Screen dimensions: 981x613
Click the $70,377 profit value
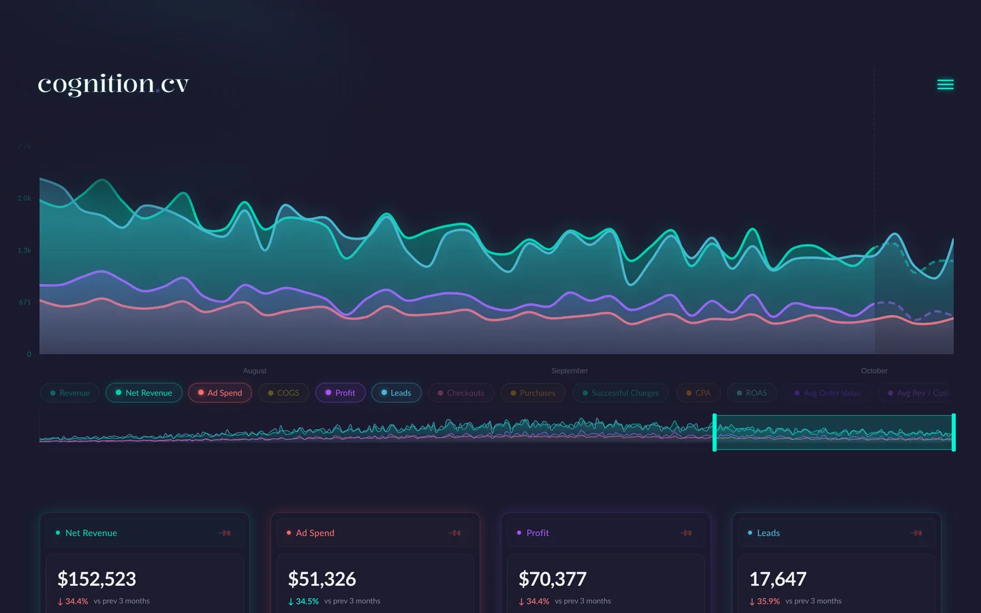[552, 579]
